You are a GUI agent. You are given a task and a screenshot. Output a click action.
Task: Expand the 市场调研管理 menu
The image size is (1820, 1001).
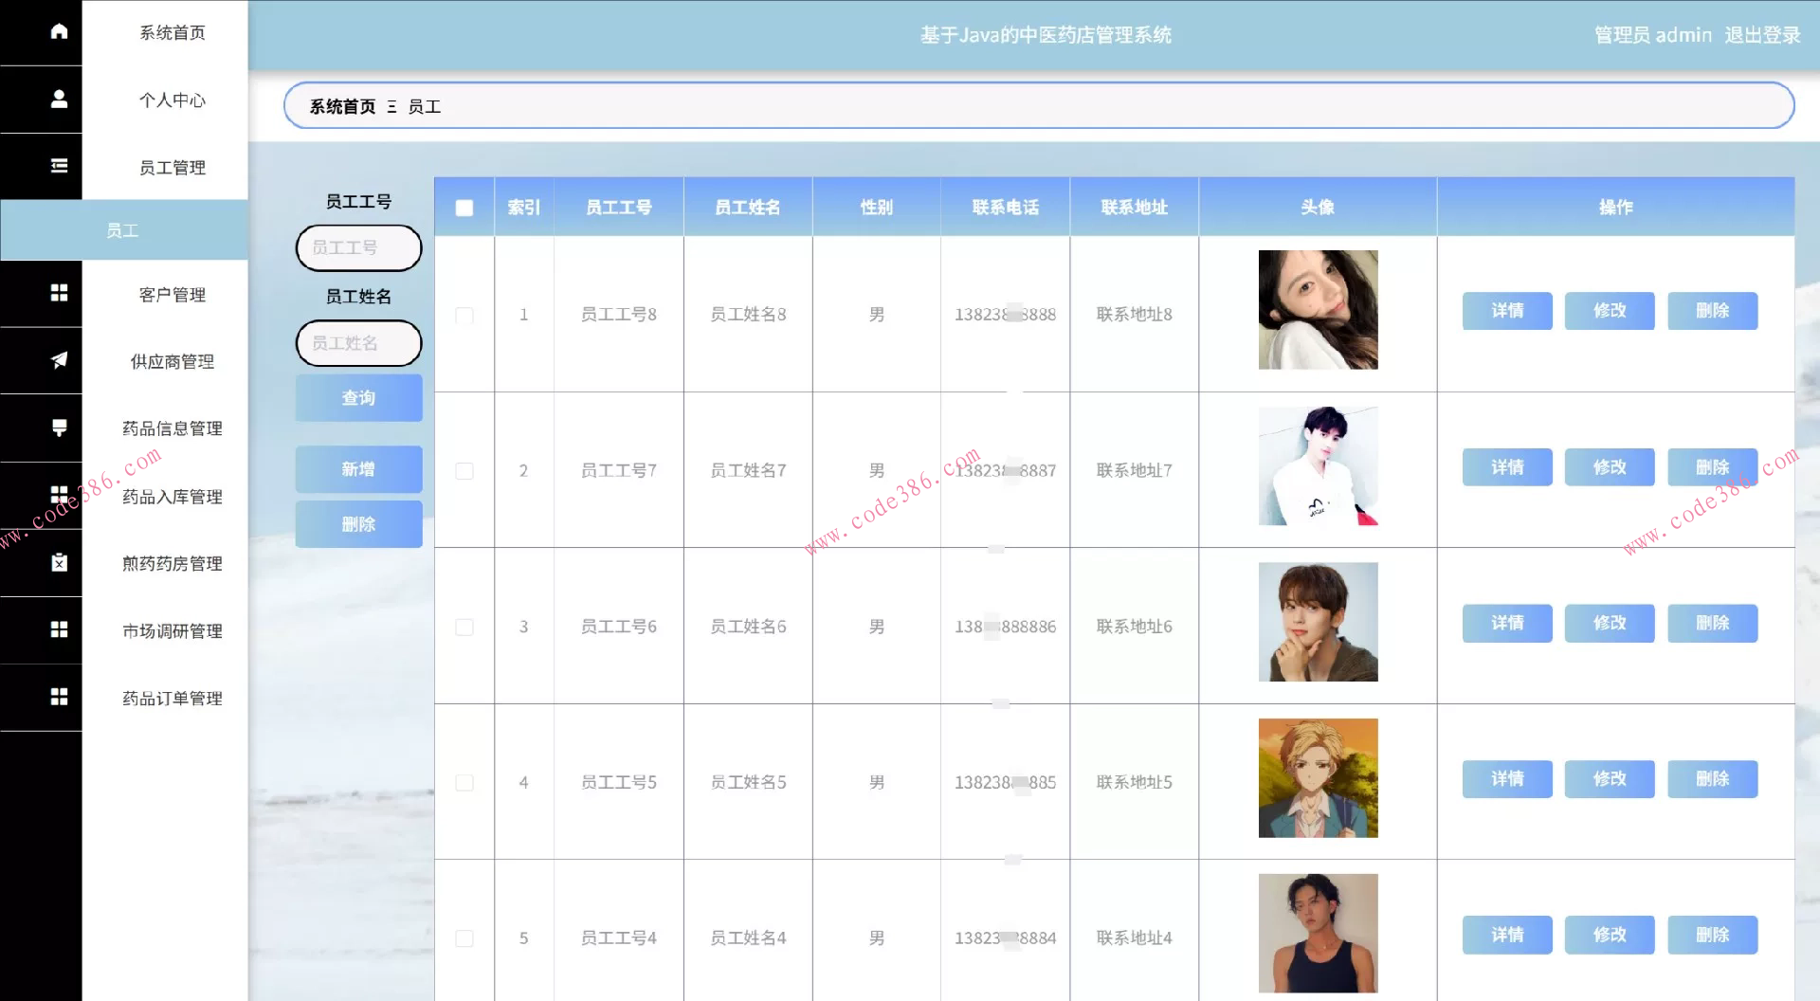point(173,631)
